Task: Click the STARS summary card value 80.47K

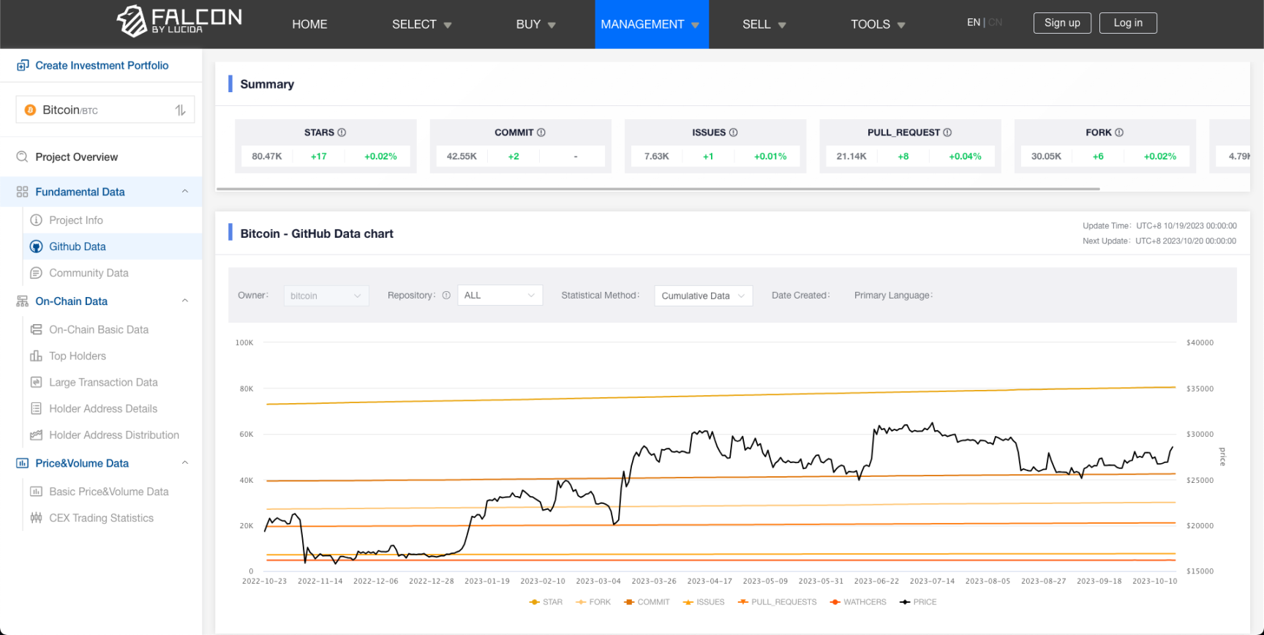Action: coord(267,157)
